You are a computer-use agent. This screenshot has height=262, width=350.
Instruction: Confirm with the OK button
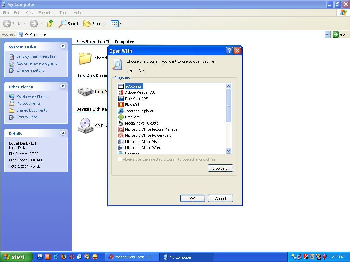click(x=193, y=199)
